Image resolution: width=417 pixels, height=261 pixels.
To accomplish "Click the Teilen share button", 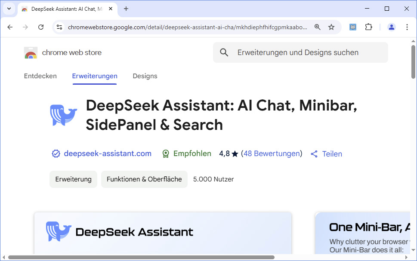I will (x=326, y=154).
